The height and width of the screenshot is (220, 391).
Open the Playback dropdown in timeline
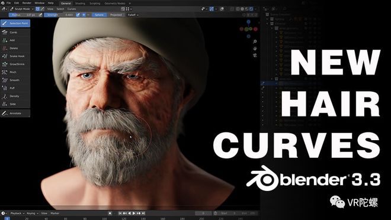pos(17,213)
